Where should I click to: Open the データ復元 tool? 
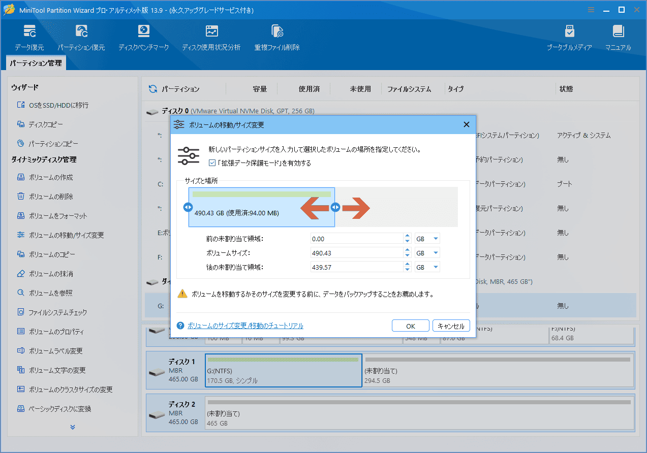[x=29, y=38]
